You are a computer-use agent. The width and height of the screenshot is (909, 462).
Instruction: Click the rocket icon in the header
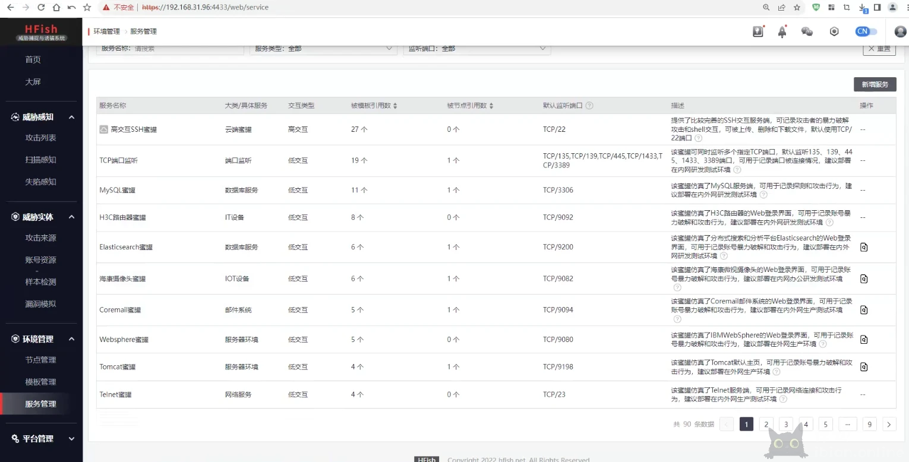coord(782,32)
